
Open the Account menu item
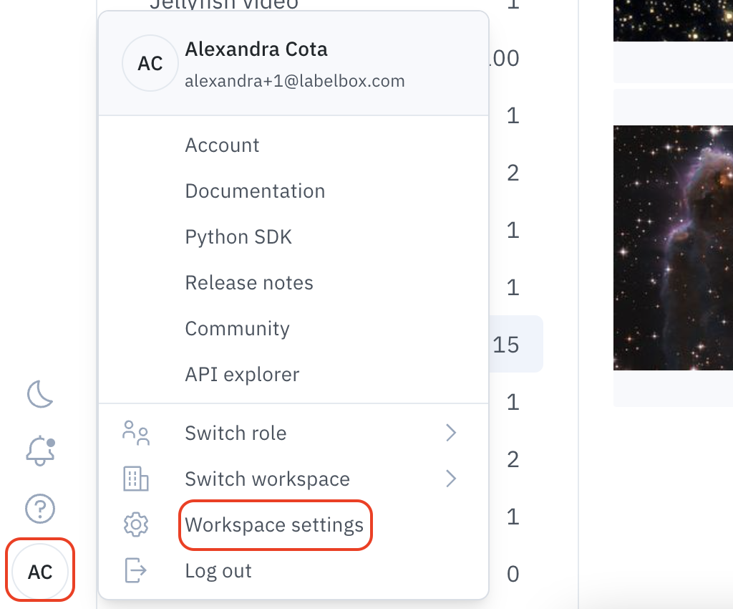pyautogui.click(x=293, y=145)
